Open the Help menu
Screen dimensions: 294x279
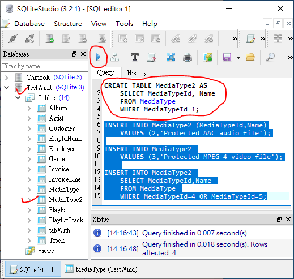150,24
